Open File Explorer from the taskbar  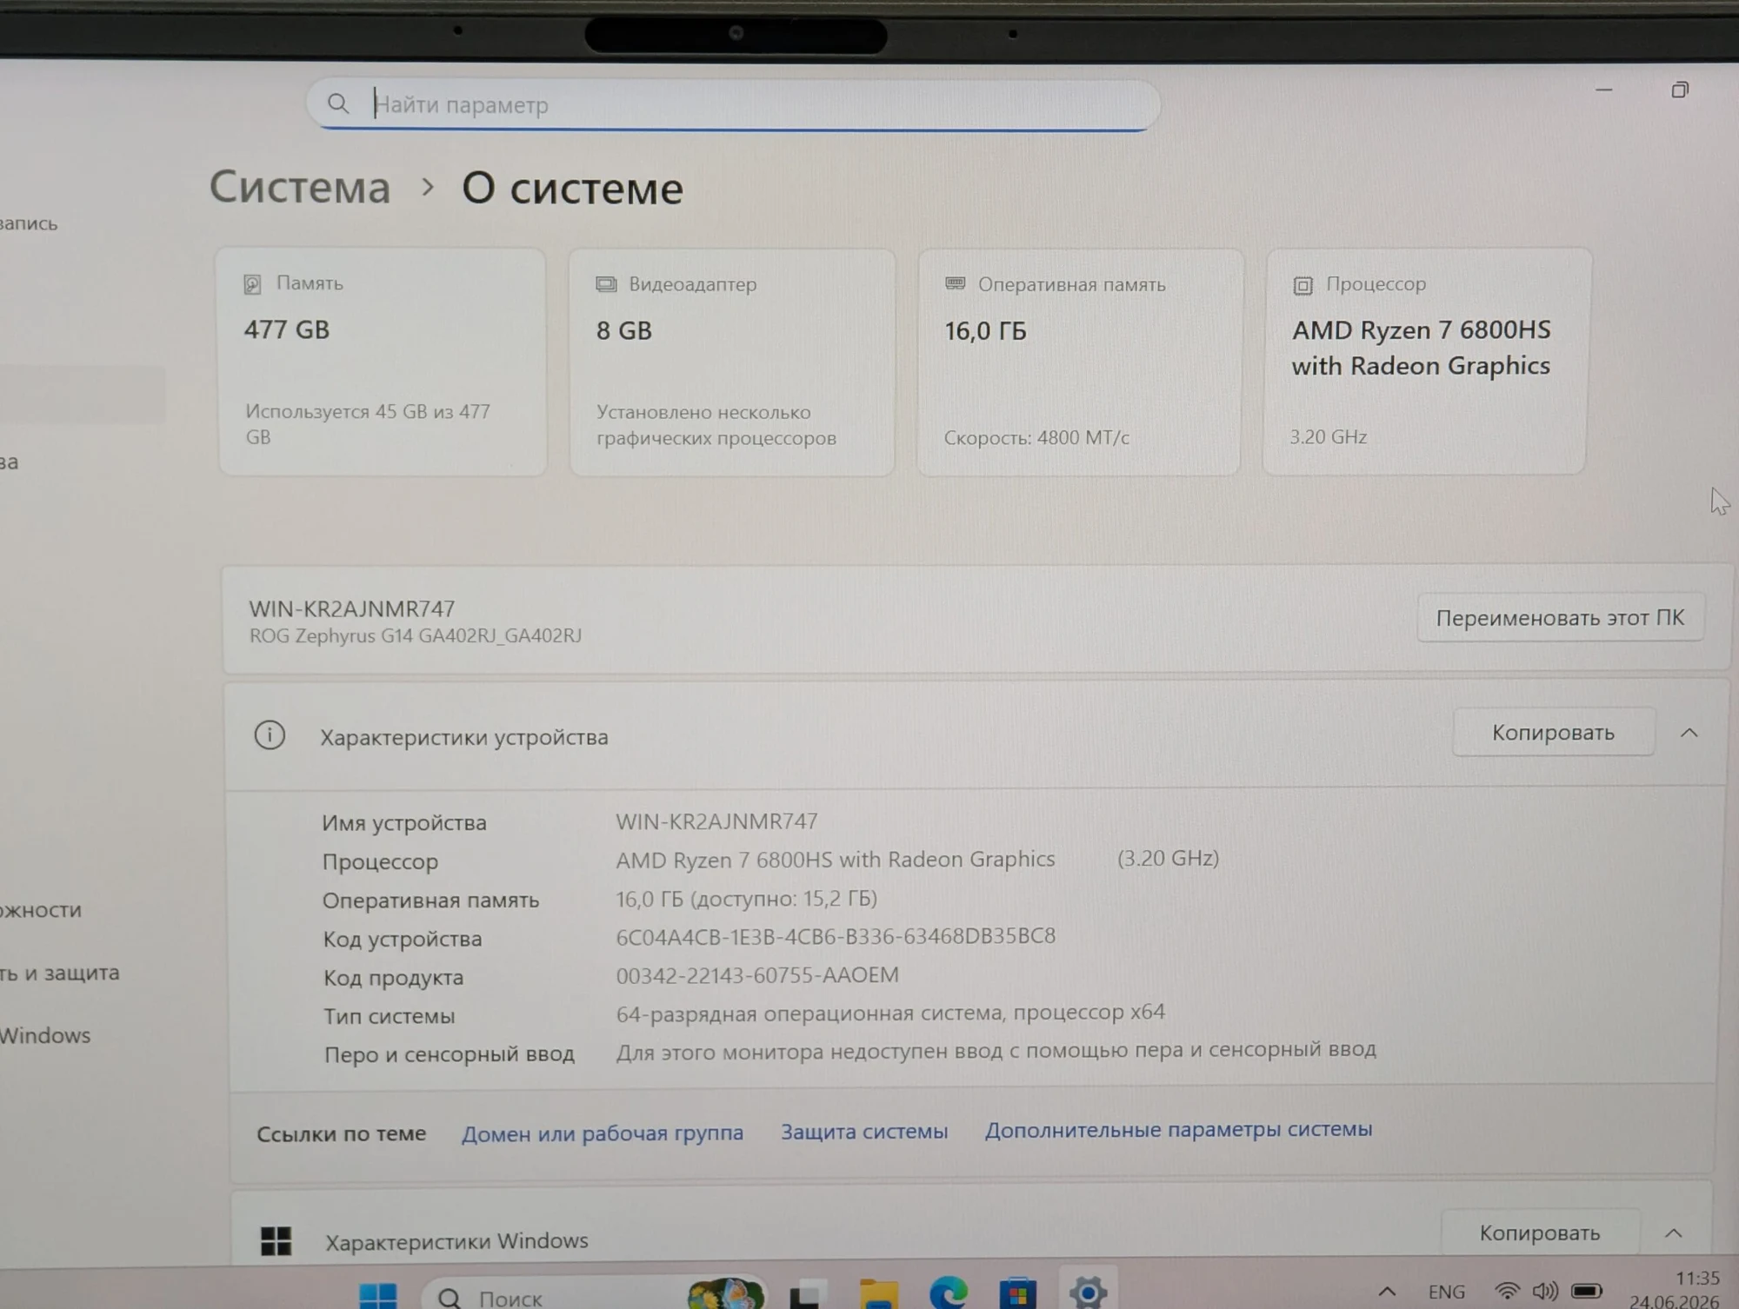(x=878, y=1293)
